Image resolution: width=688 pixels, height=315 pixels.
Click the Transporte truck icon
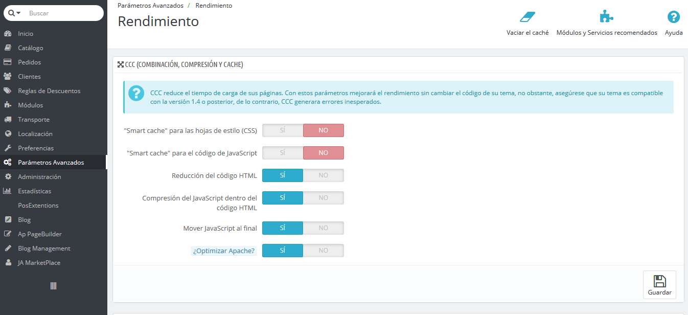8,120
